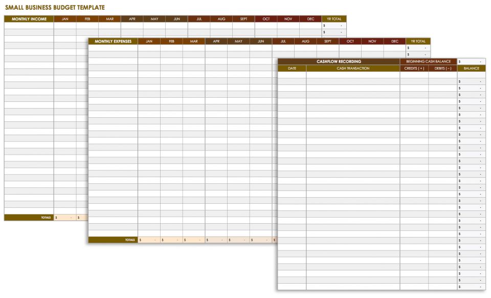Click JAN totals cell in Monthly Expenses
This screenshot has height=298, width=491.
149,240
